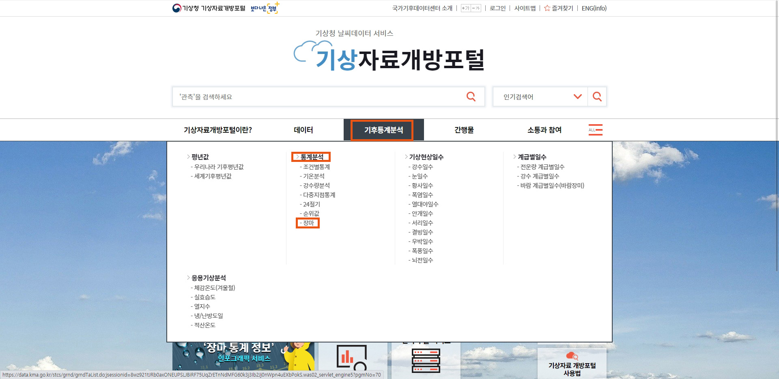The width and height of the screenshot is (779, 379).
Task: Open 국가기후데이터센터 소개 link
Action: click(422, 8)
